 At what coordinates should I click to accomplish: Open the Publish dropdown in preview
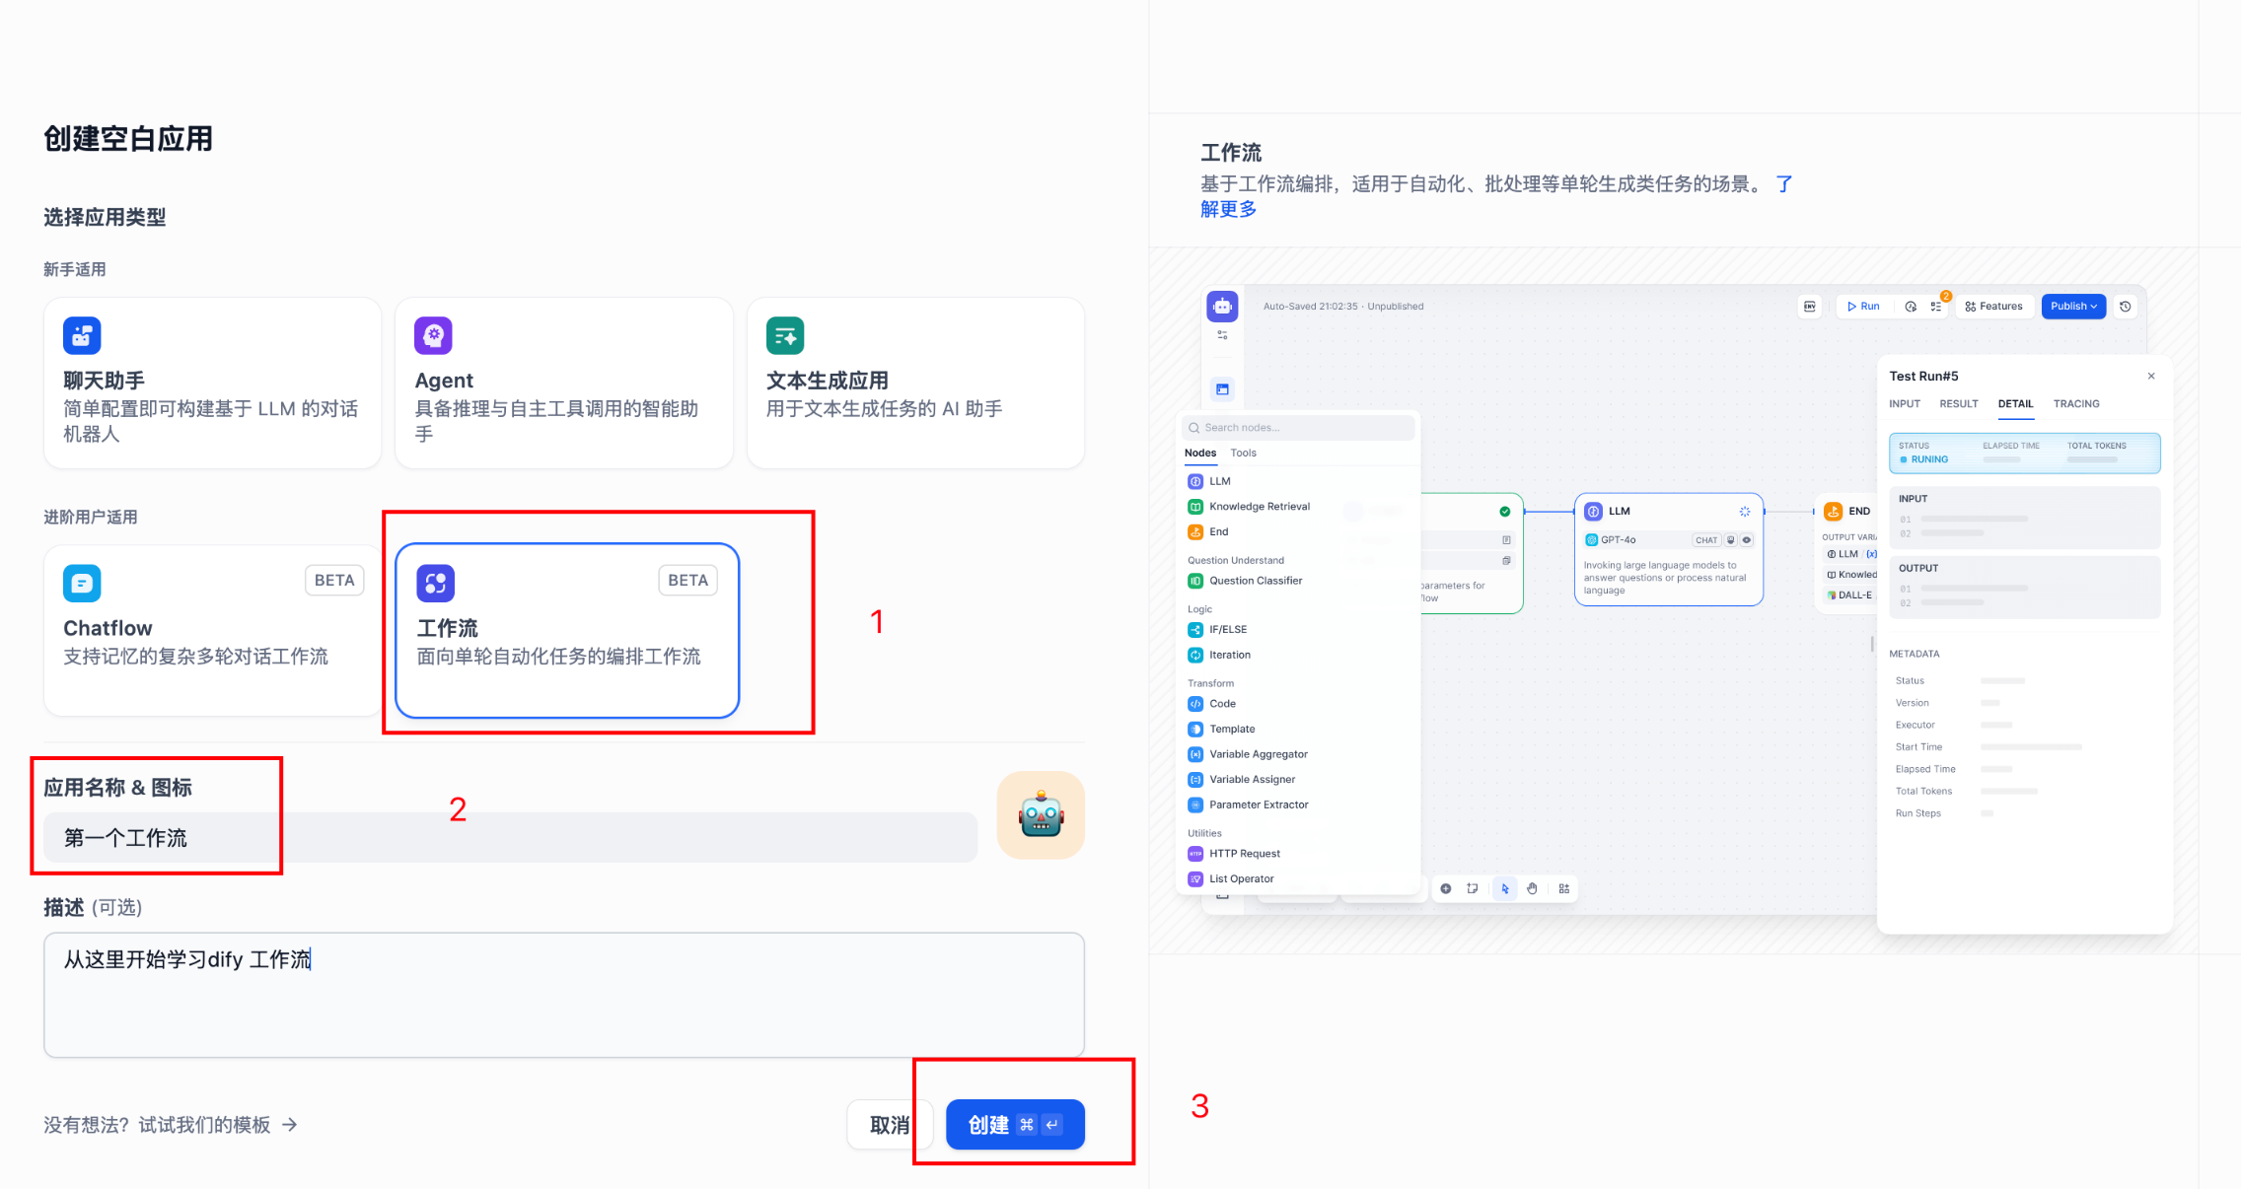(x=2073, y=307)
